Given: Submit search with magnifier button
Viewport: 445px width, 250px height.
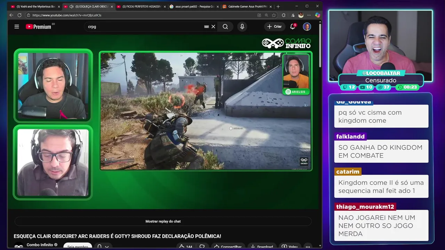Looking at the screenshot, I should [x=225, y=26].
